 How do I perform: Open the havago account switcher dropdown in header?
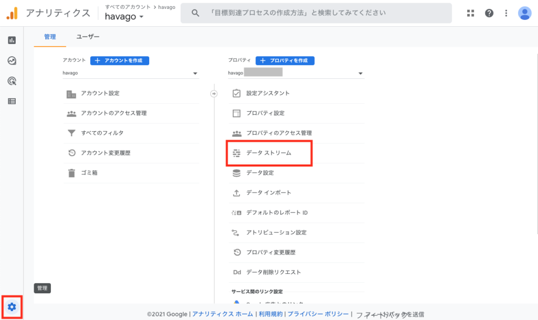coord(124,16)
